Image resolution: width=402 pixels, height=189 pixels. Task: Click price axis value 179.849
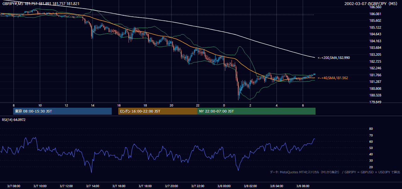coord(375,102)
